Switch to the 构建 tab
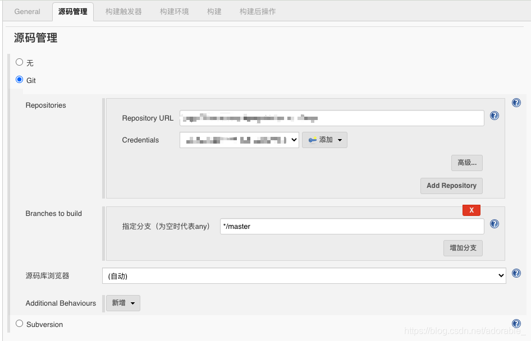Viewport: 531px width, 341px height. pos(214,12)
